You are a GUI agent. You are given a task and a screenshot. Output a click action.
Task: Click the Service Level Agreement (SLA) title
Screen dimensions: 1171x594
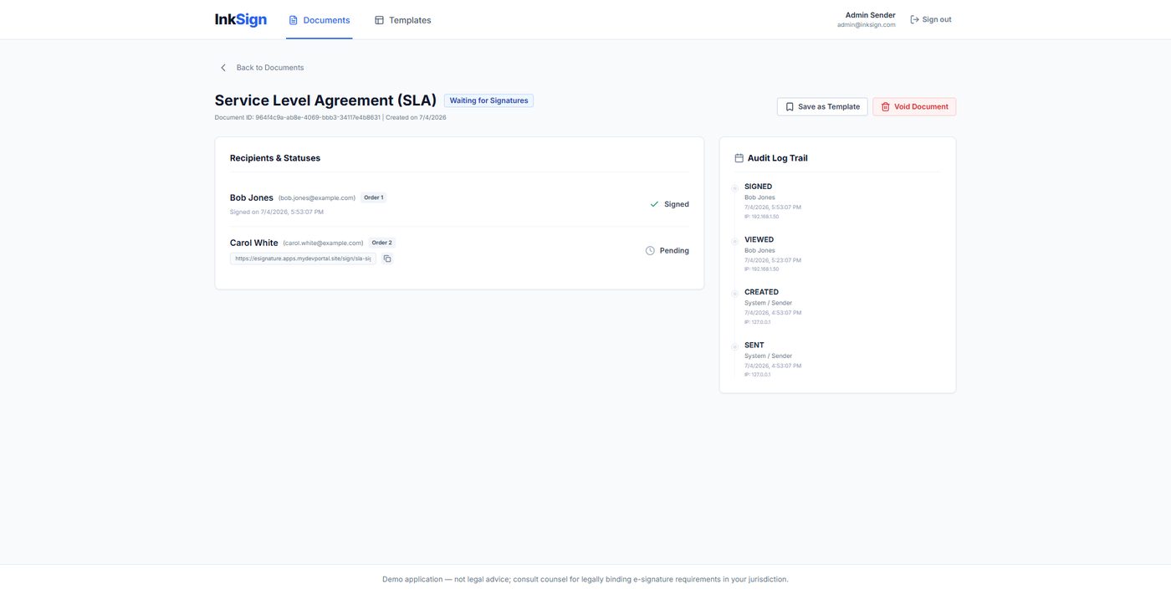325,100
